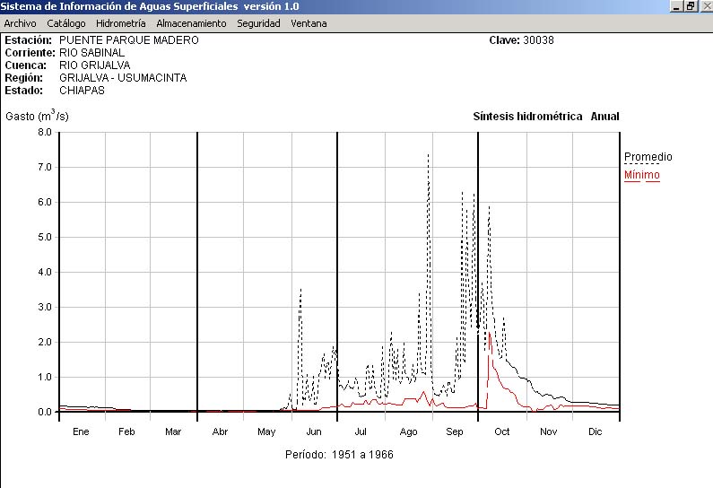The width and height of the screenshot is (713, 488).
Task: Click the Anual label
Action: point(604,117)
